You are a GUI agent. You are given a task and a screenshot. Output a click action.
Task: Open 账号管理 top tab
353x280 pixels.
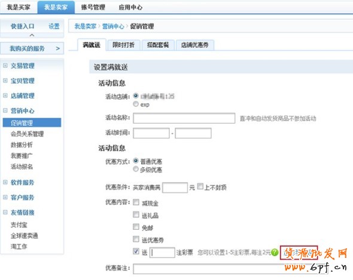93,7
